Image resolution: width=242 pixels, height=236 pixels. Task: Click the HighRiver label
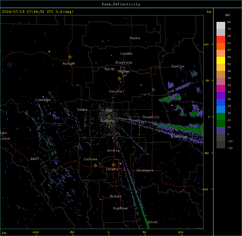click(x=121, y=208)
